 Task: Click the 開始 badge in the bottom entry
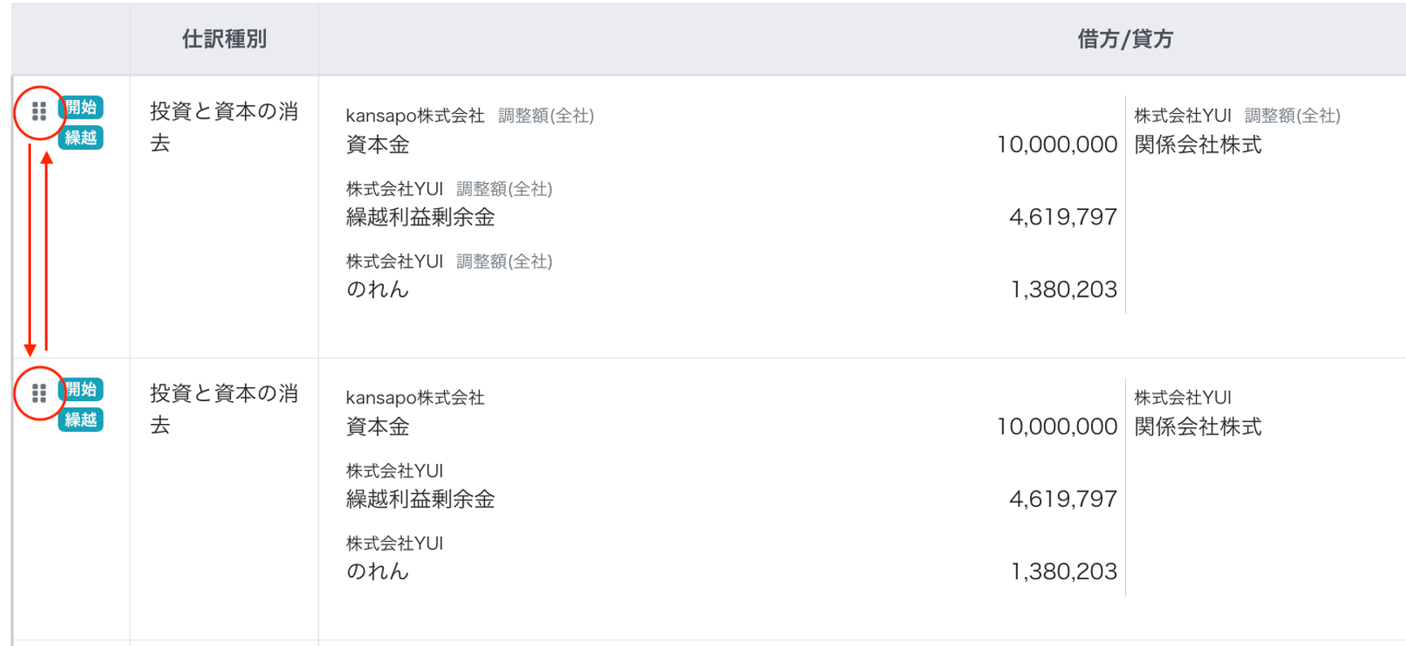[81, 390]
